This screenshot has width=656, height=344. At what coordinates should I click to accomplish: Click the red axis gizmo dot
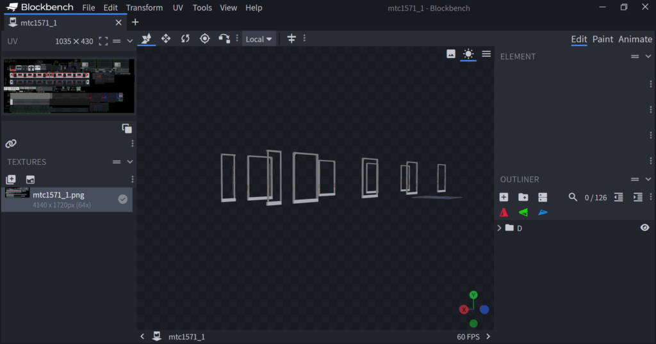464,309
